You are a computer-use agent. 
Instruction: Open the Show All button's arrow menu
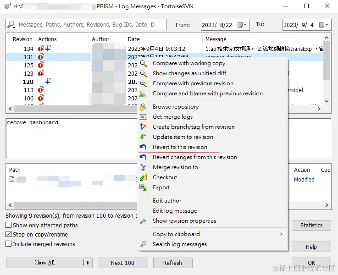point(88,263)
